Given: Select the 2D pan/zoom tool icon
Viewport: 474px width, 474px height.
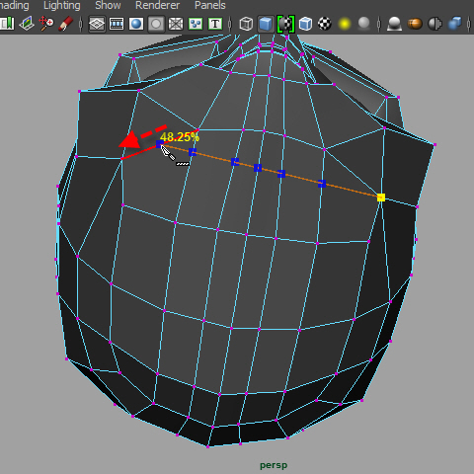Looking at the screenshot, I should click(x=46, y=24).
